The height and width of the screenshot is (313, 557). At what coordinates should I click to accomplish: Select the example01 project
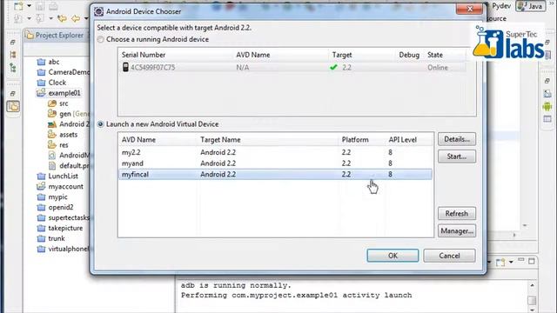point(59,93)
